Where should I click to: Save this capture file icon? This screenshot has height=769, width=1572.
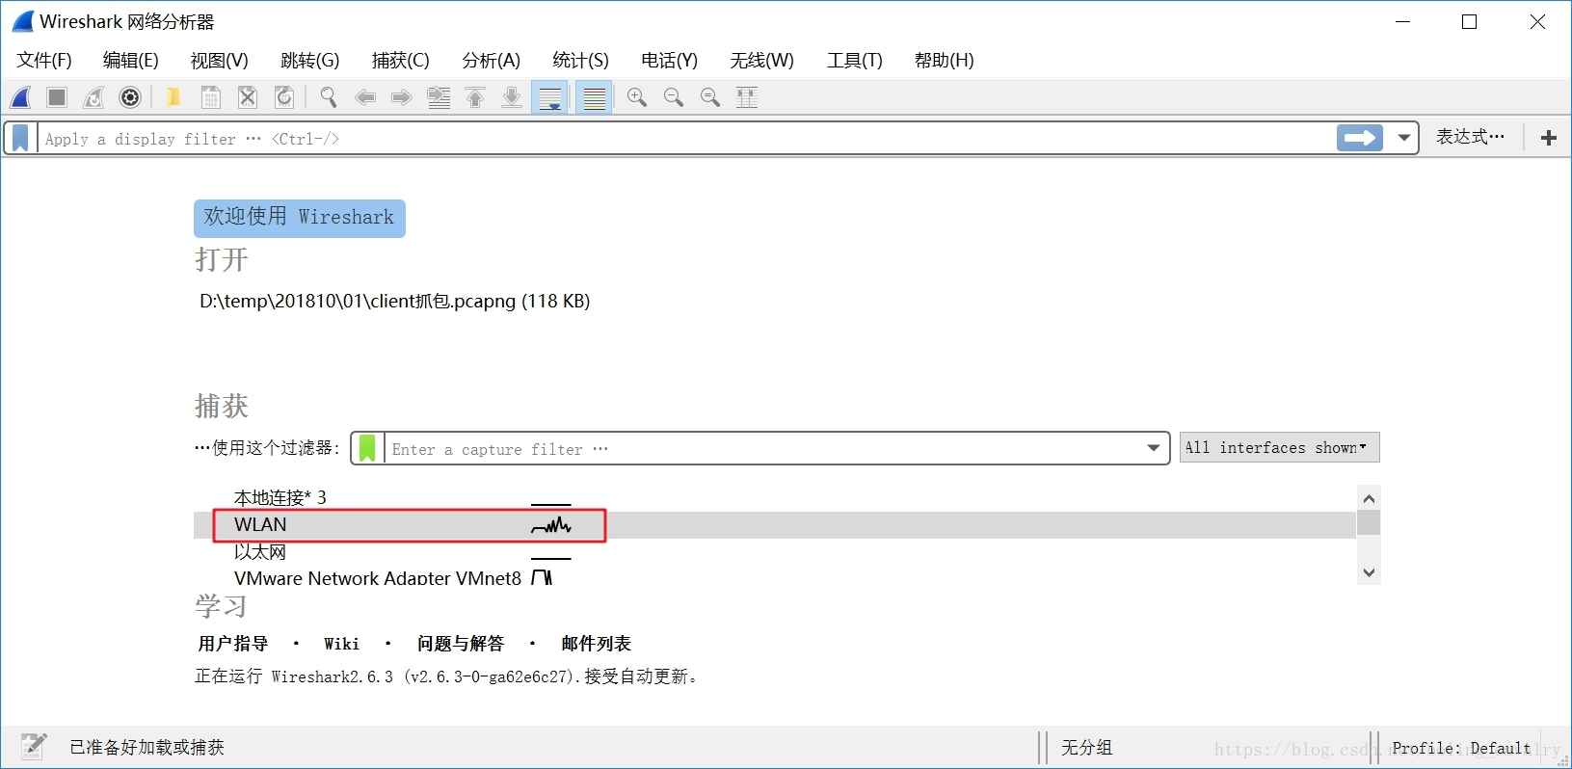click(211, 97)
